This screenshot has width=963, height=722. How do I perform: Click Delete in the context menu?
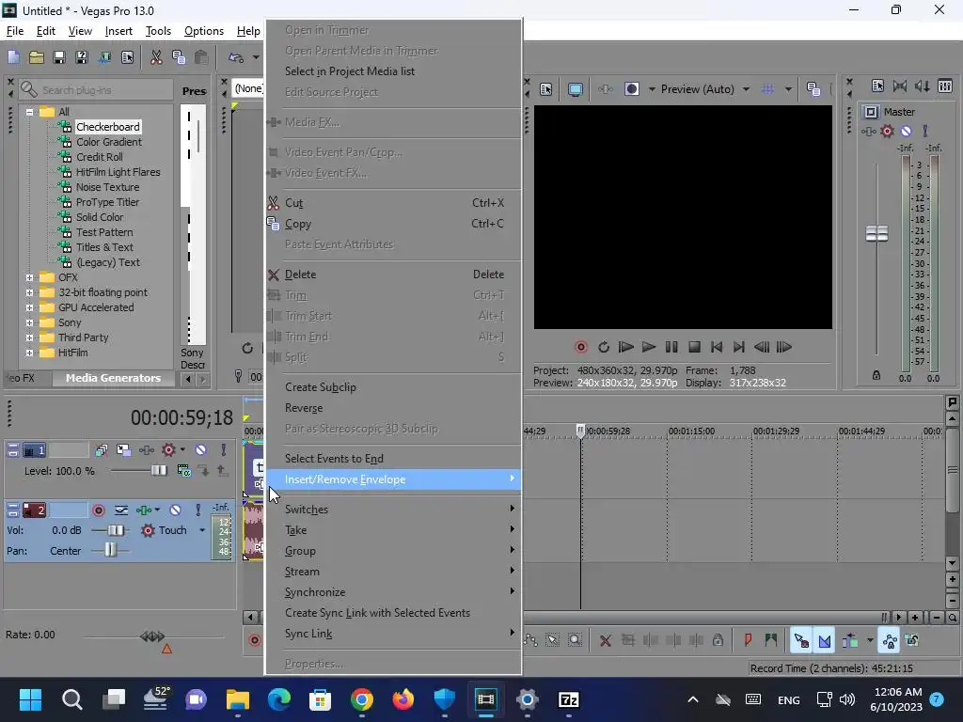(394, 275)
